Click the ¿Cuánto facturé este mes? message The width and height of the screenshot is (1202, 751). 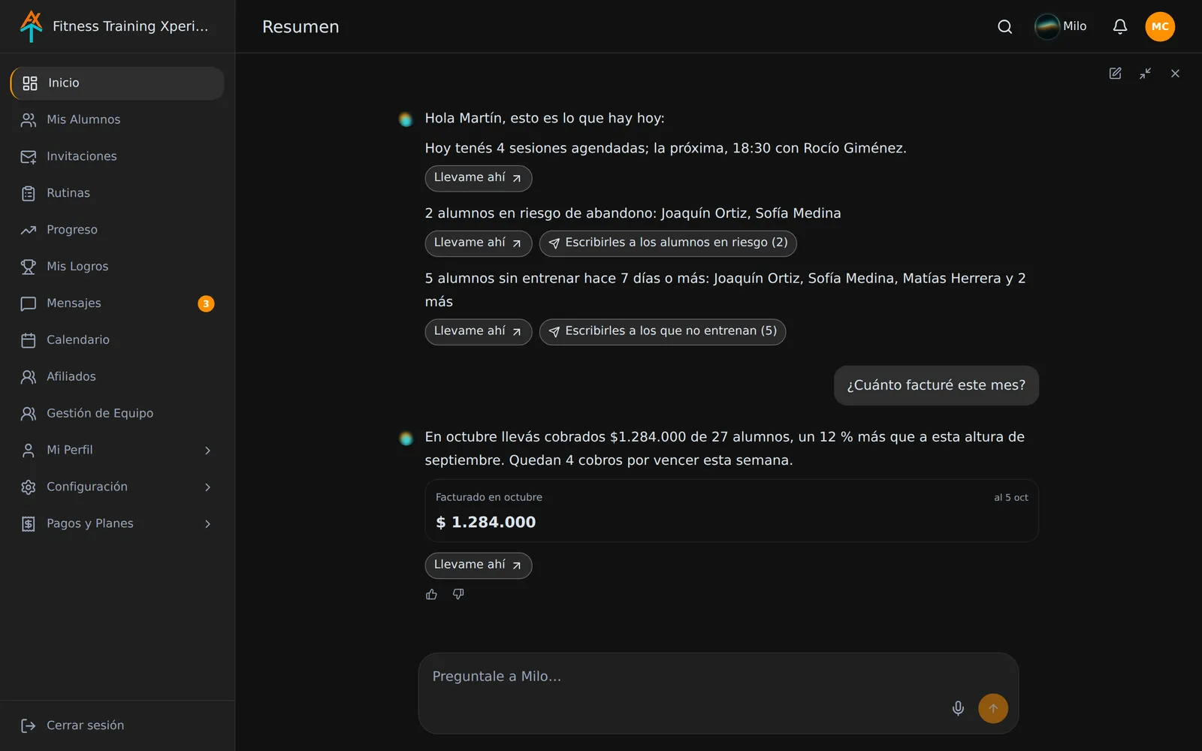click(x=936, y=385)
